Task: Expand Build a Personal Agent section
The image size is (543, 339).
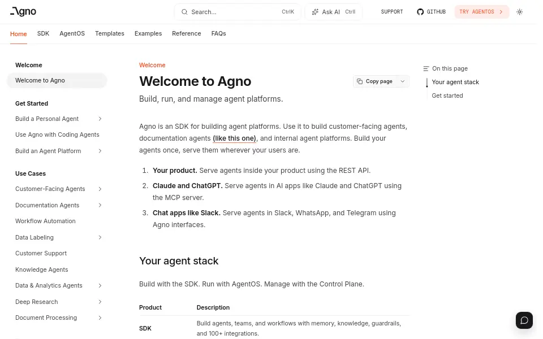Action: (100, 119)
